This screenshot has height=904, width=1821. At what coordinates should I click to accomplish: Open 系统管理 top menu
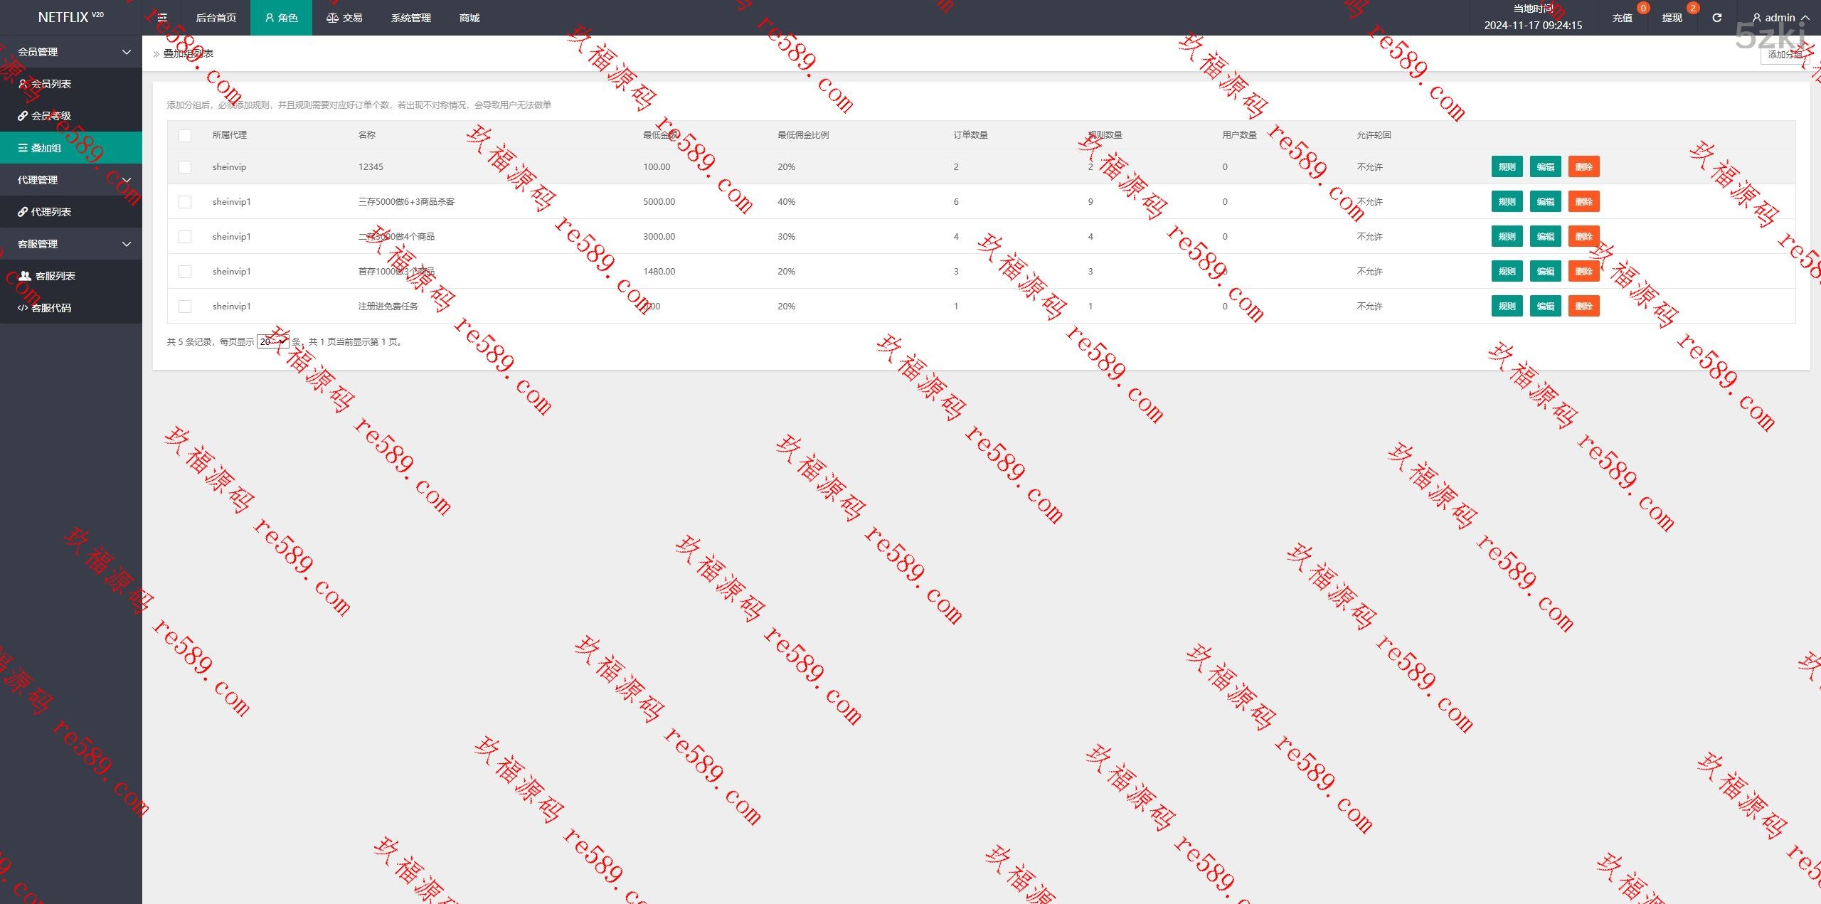(x=410, y=18)
